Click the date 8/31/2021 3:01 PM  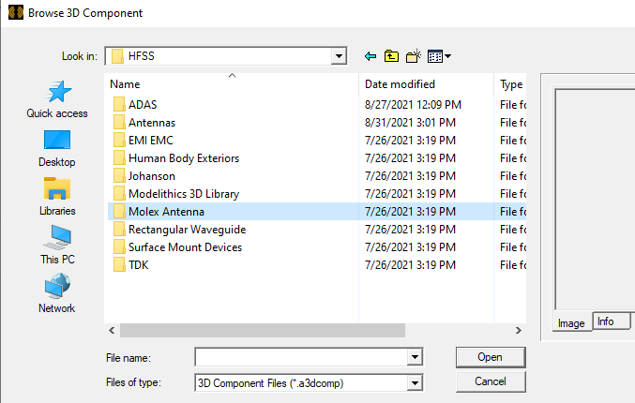(410, 122)
